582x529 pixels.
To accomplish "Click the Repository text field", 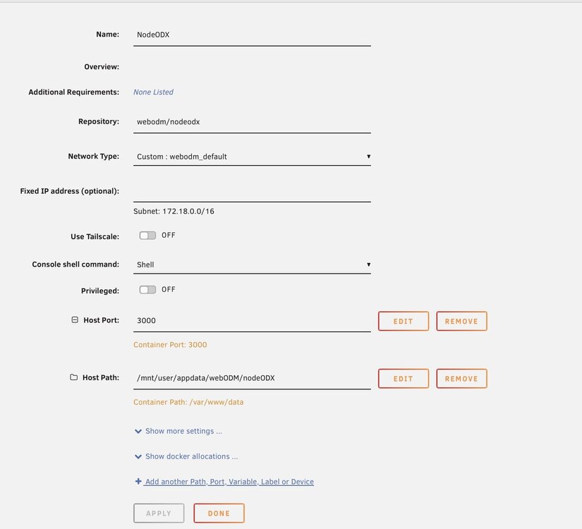I will click(252, 122).
